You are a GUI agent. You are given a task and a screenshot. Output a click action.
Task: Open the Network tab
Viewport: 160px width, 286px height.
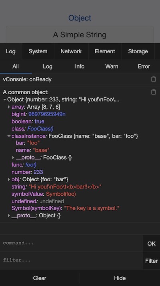(x=71, y=51)
